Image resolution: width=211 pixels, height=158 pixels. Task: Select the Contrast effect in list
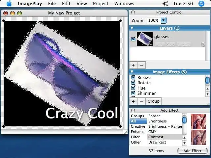tap(165, 137)
